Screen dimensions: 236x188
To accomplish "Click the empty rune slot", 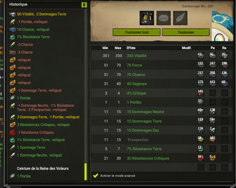I will pyautogui.click(x=163, y=18).
